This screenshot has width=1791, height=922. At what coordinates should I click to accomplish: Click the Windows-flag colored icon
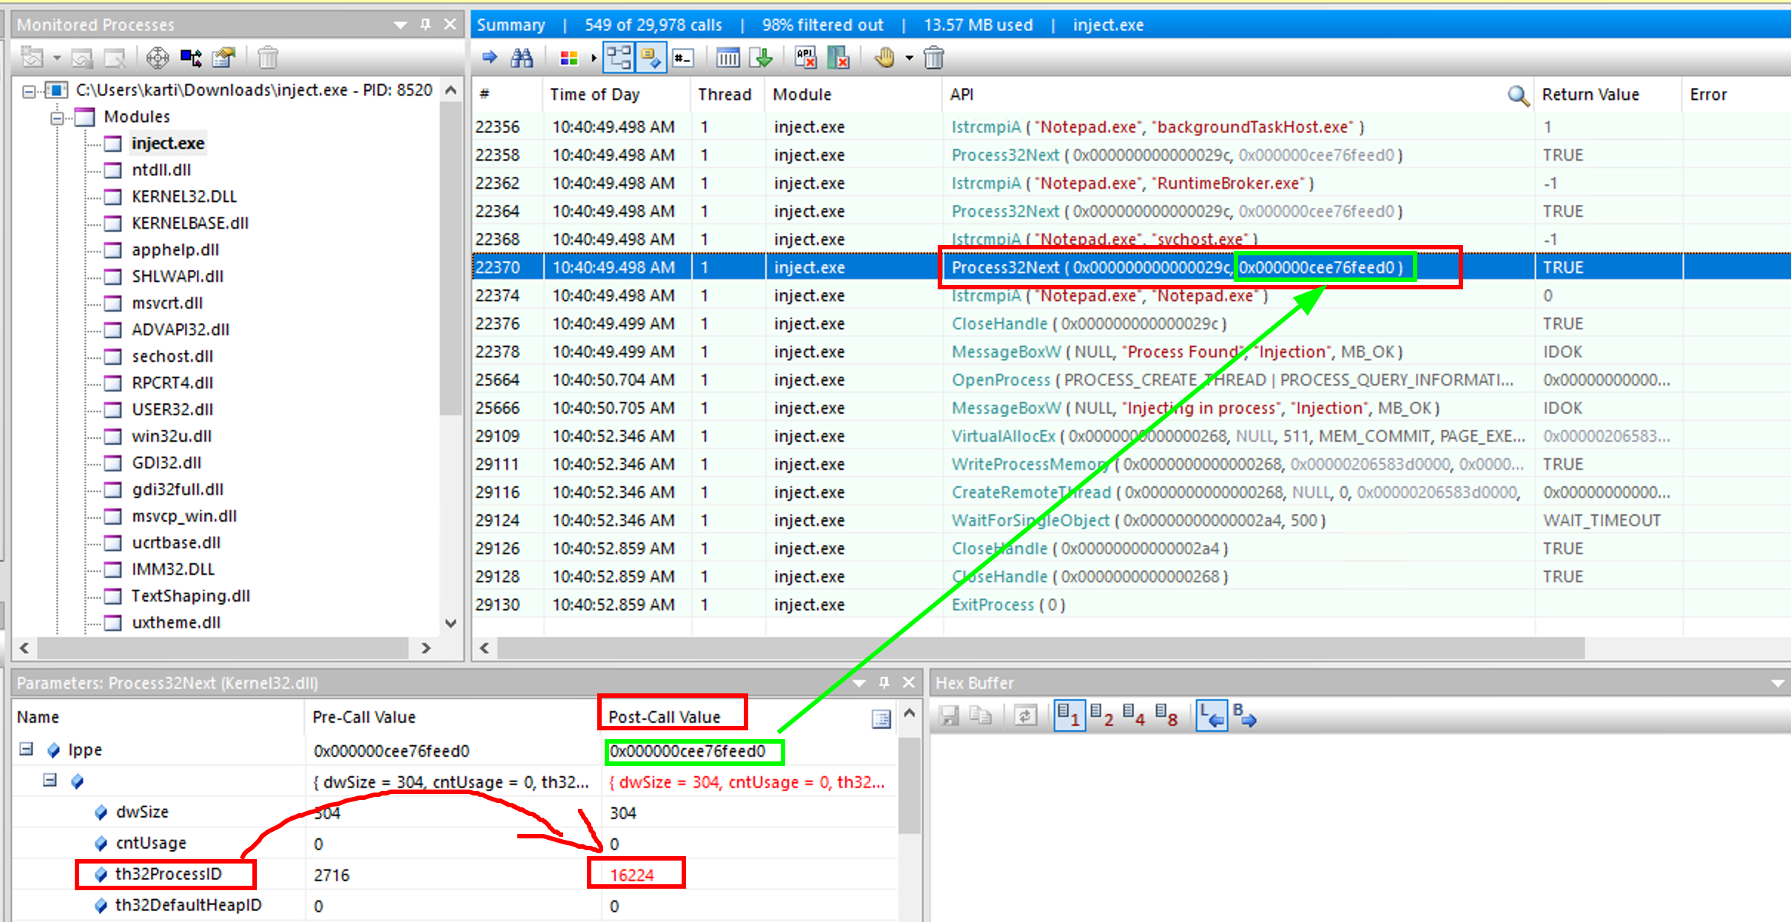click(568, 58)
